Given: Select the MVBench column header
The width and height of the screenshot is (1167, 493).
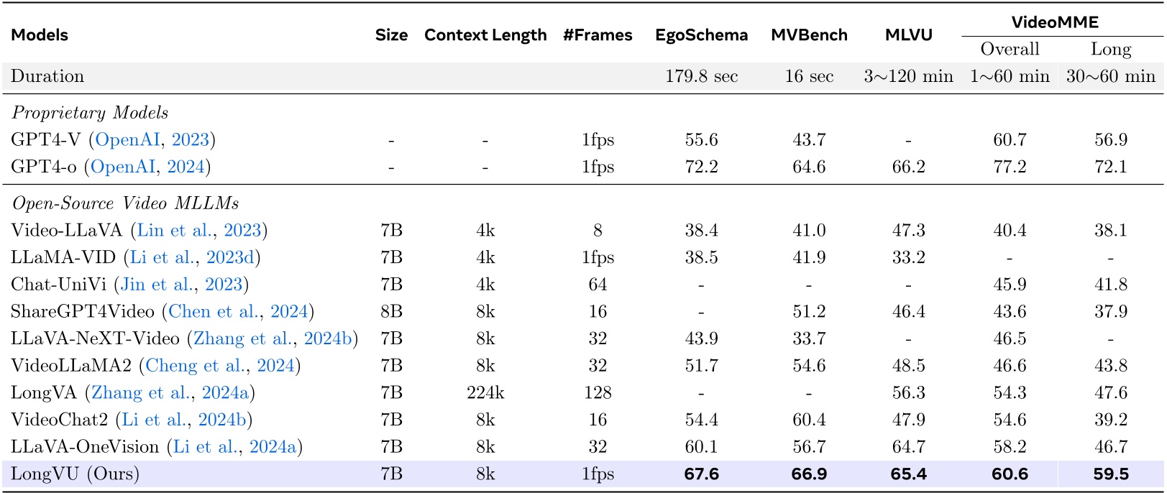Looking at the screenshot, I should pos(809,35).
